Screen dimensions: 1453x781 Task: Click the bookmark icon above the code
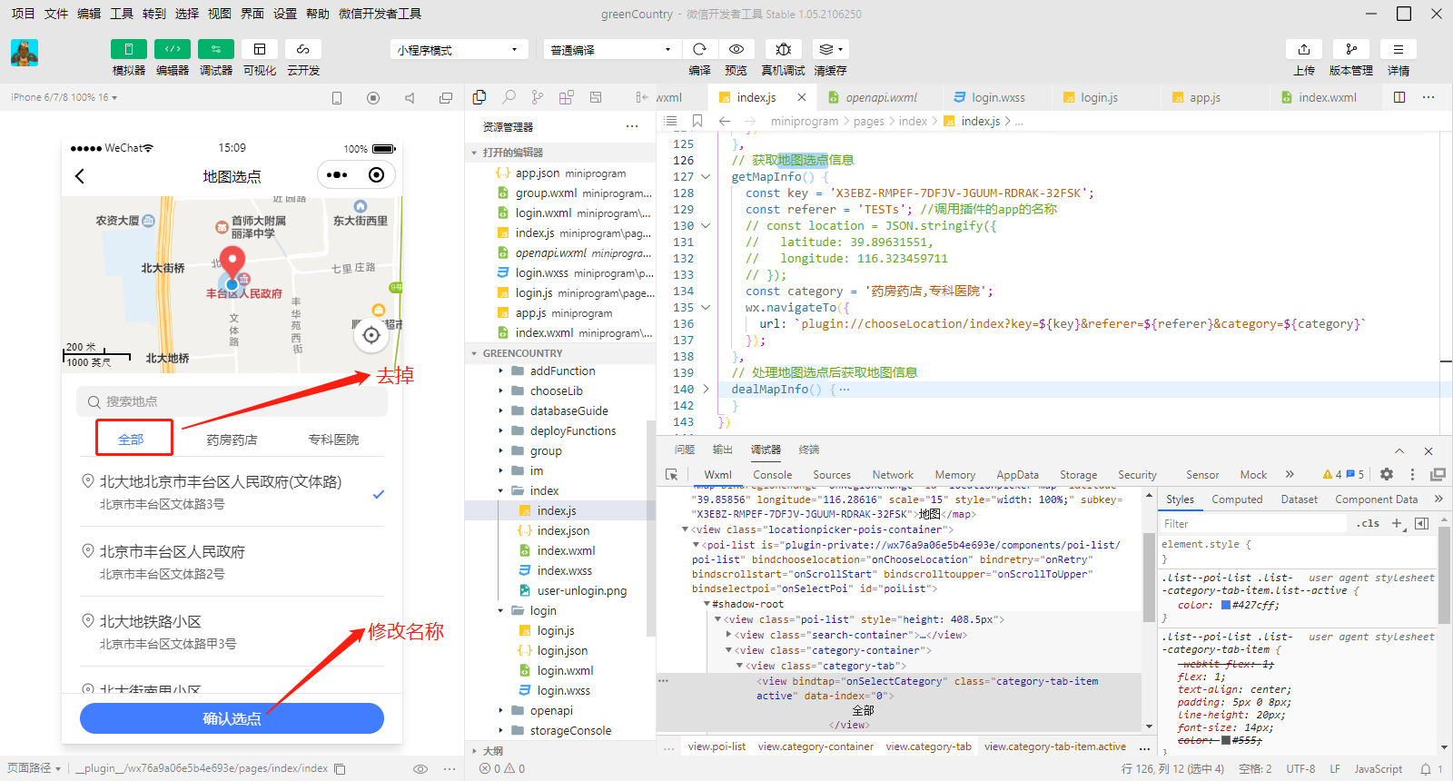pos(697,121)
